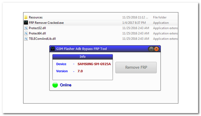Click the Protect64.dll file icon

26,33
